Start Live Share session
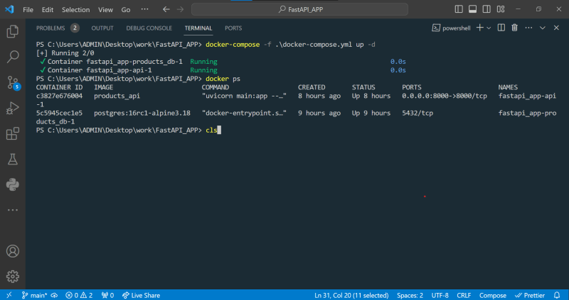This screenshot has height=300, width=569. [141, 295]
